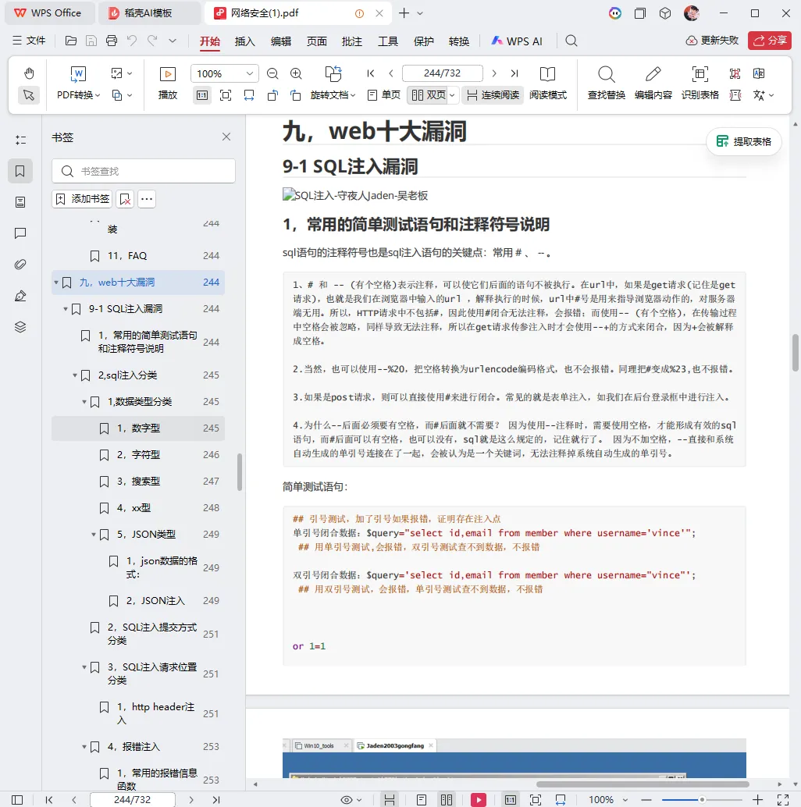This screenshot has width=801, height=807.
Task: Open the 开始 ribbon tab
Action: click(209, 41)
